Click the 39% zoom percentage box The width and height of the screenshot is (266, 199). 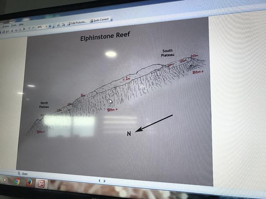[41, 27]
